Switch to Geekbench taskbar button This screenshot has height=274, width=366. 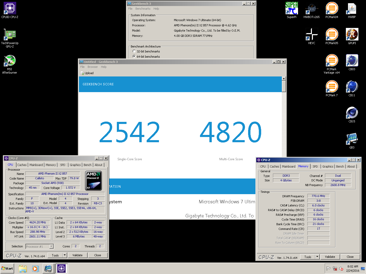[x=48, y=269]
